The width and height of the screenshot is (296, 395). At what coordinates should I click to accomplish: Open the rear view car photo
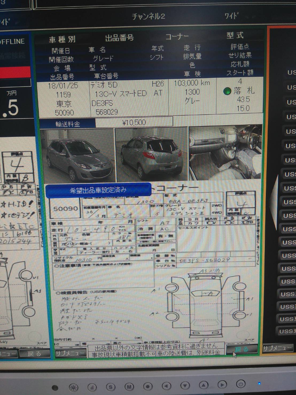[151, 155]
